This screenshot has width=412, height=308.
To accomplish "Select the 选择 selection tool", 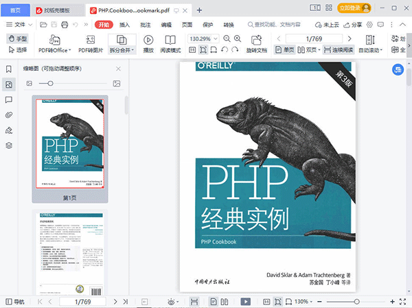I will pos(18,49).
